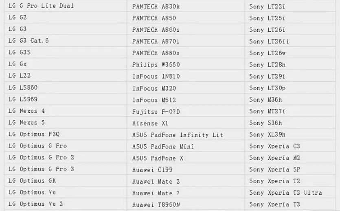Select the LG L5969 cell
Image resolution: width=340 pixels, height=211 pixels.
tap(65, 99)
